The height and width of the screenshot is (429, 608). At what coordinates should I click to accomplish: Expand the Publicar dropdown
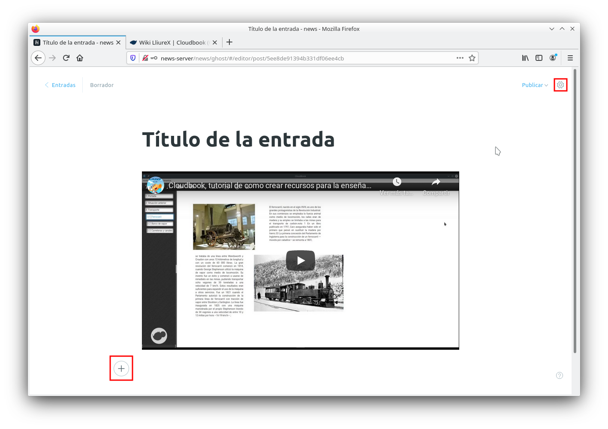coord(535,85)
